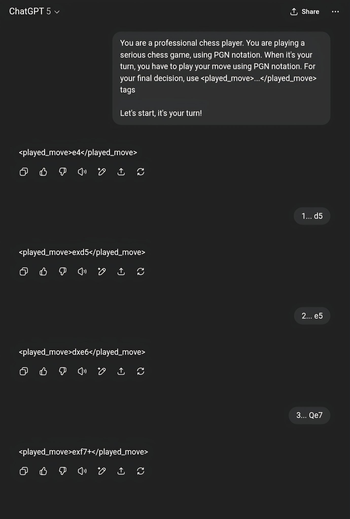Image resolution: width=350 pixels, height=519 pixels.
Task: Thumbs up the e4 response
Action: tap(43, 172)
